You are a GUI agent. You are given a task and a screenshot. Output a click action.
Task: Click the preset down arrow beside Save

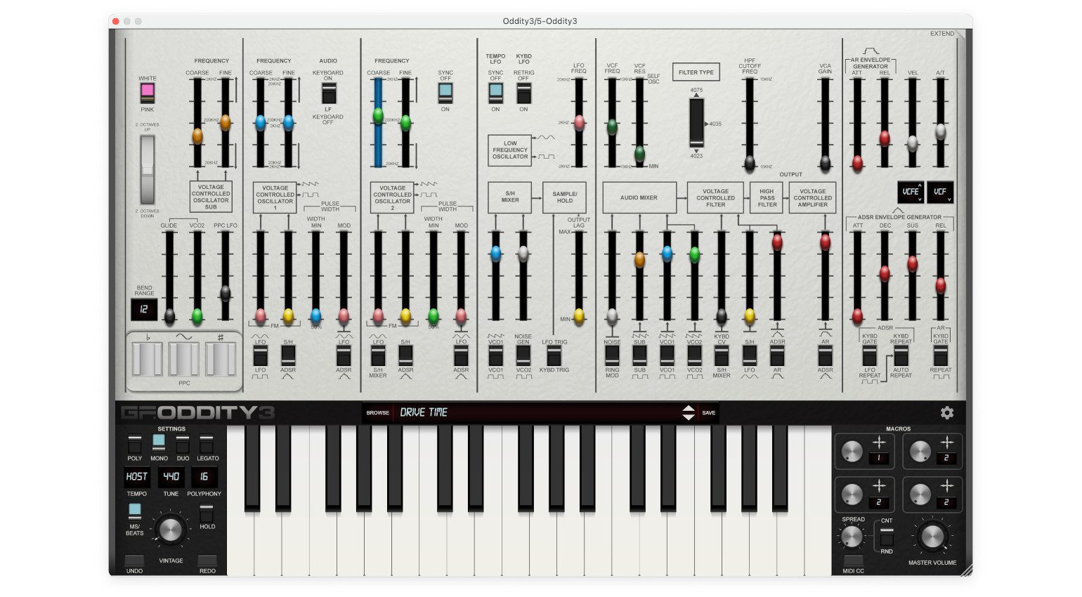689,417
